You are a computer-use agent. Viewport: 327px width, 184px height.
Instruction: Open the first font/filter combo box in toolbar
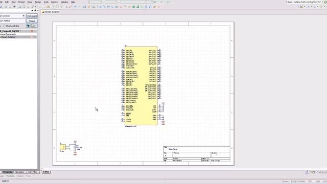tap(95, 2)
